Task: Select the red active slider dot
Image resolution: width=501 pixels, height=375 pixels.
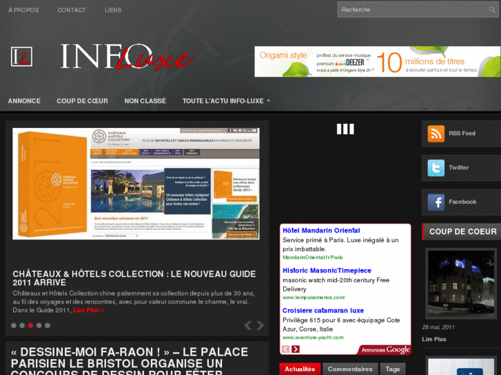Action: (x=31, y=325)
